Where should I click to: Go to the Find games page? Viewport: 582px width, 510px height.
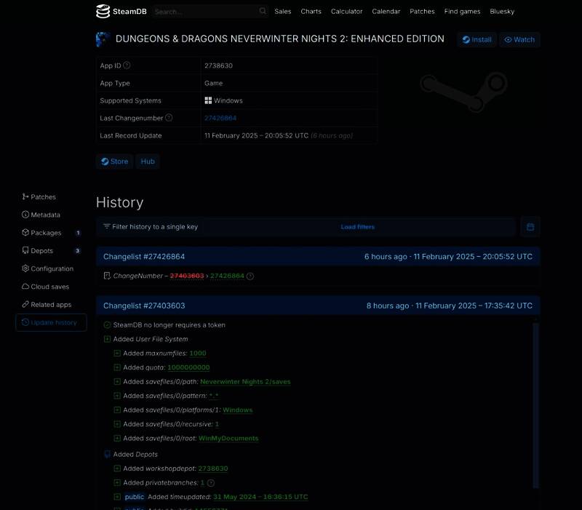pyautogui.click(x=462, y=12)
